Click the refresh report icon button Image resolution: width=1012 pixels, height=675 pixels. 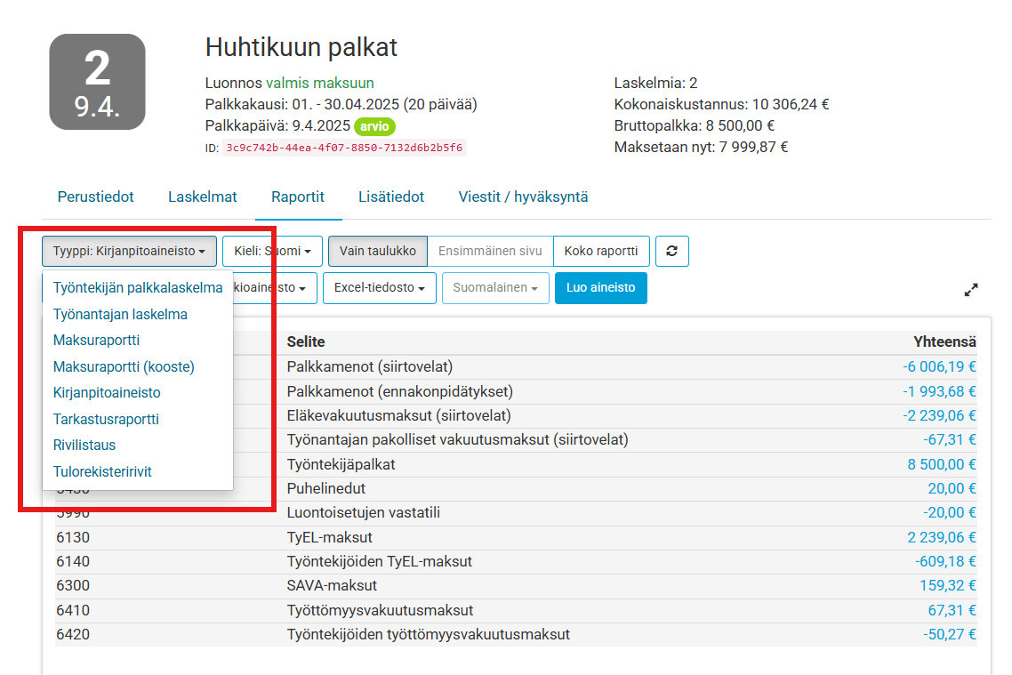(671, 252)
